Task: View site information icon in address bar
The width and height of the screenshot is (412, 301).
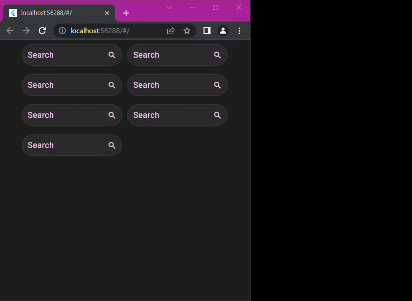Action: (62, 31)
